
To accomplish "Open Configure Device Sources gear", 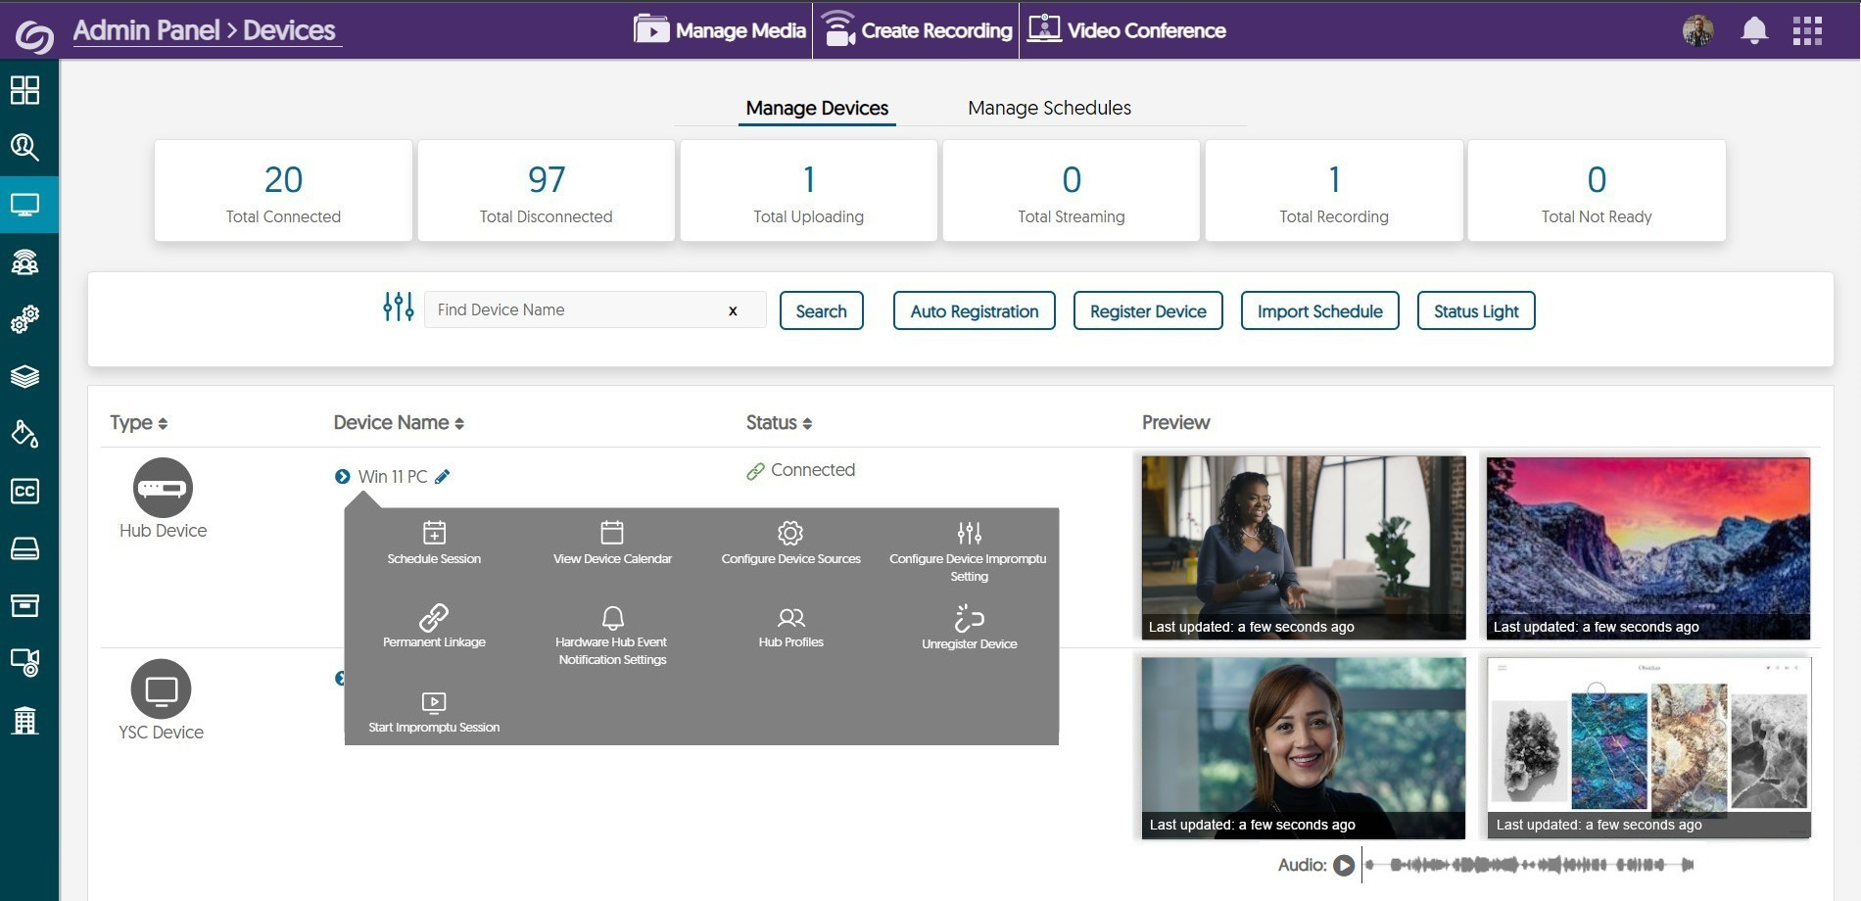I will (790, 544).
